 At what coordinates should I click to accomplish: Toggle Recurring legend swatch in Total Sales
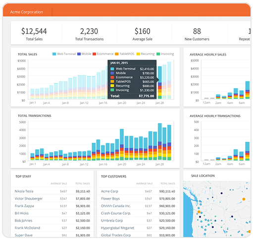138,54
